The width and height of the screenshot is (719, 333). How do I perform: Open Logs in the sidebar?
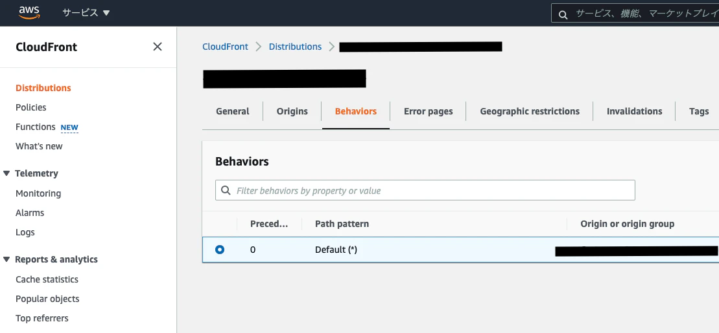[25, 232]
